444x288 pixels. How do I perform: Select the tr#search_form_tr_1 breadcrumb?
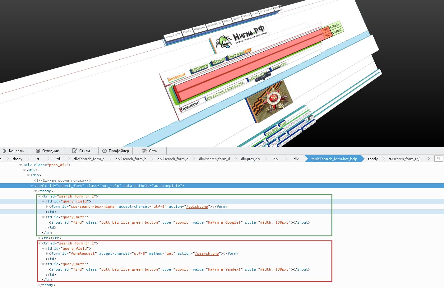[x=404, y=159]
